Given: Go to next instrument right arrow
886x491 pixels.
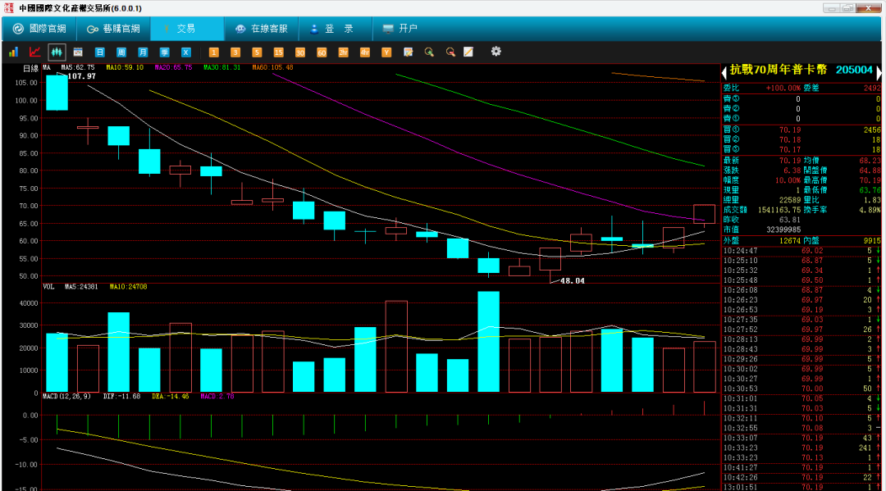Looking at the screenshot, I should click(x=879, y=71).
